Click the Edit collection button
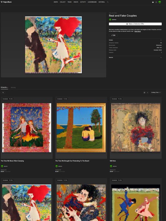This screenshot has height=221, width=166. [x=113, y=35]
